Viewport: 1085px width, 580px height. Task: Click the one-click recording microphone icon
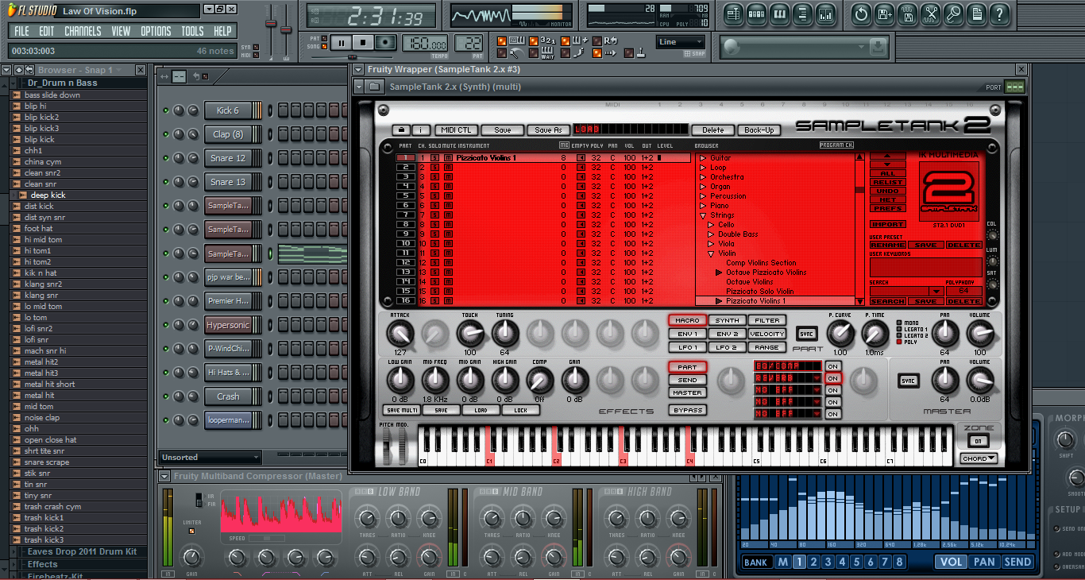pos(953,14)
